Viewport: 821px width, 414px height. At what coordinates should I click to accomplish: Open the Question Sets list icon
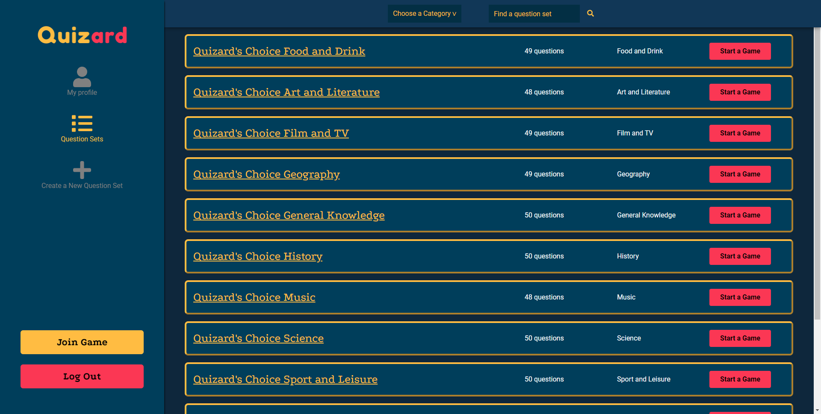coord(82,123)
